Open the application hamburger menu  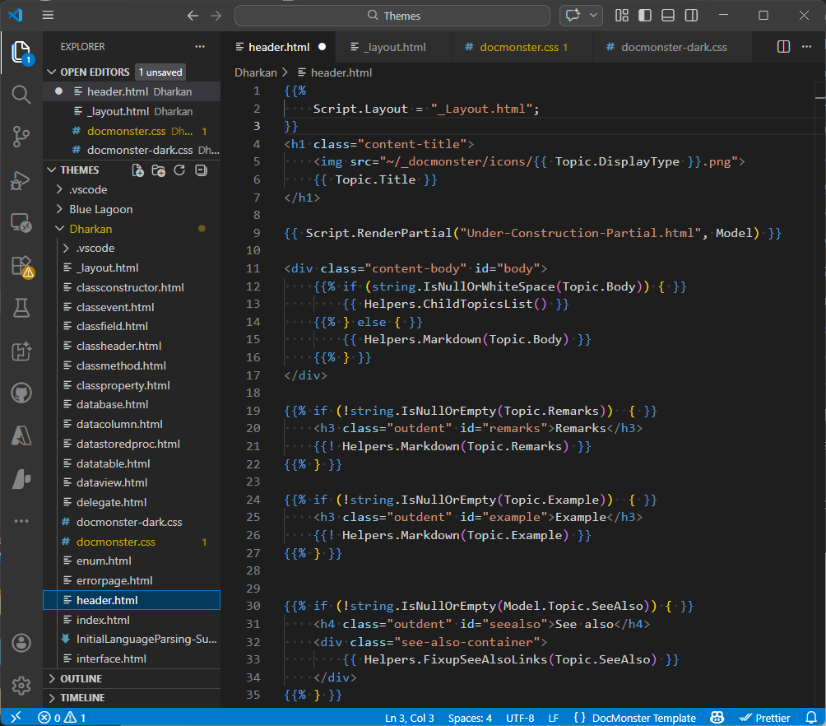pyautogui.click(x=48, y=16)
